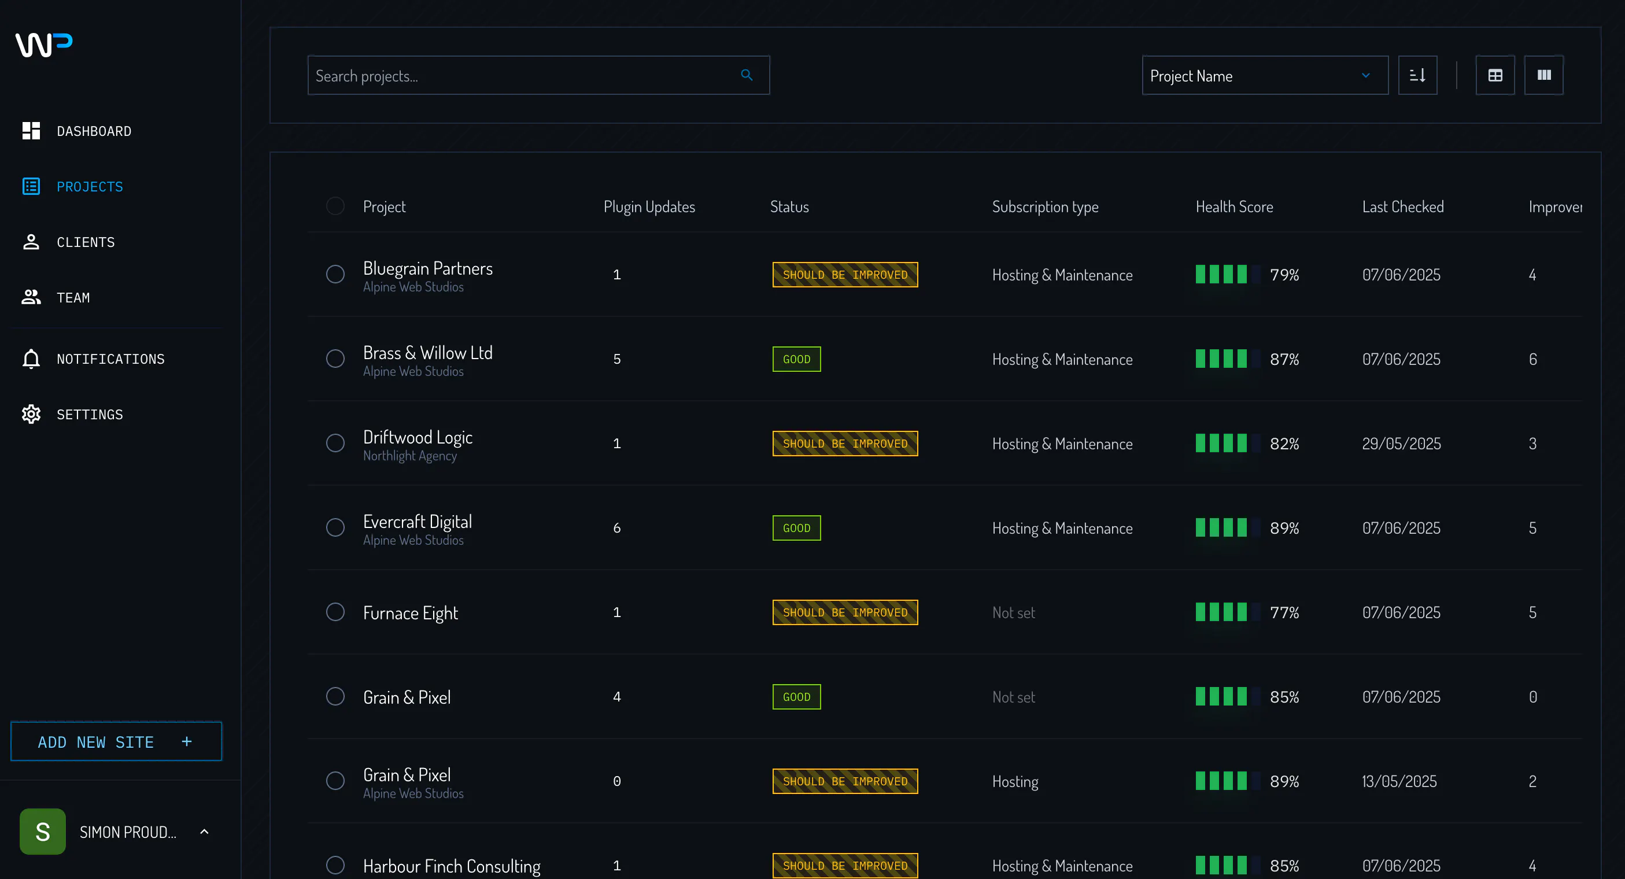Click Hosting subscription for Grain & Pixel
This screenshot has height=879, width=1625.
pyautogui.click(x=1015, y=781)
